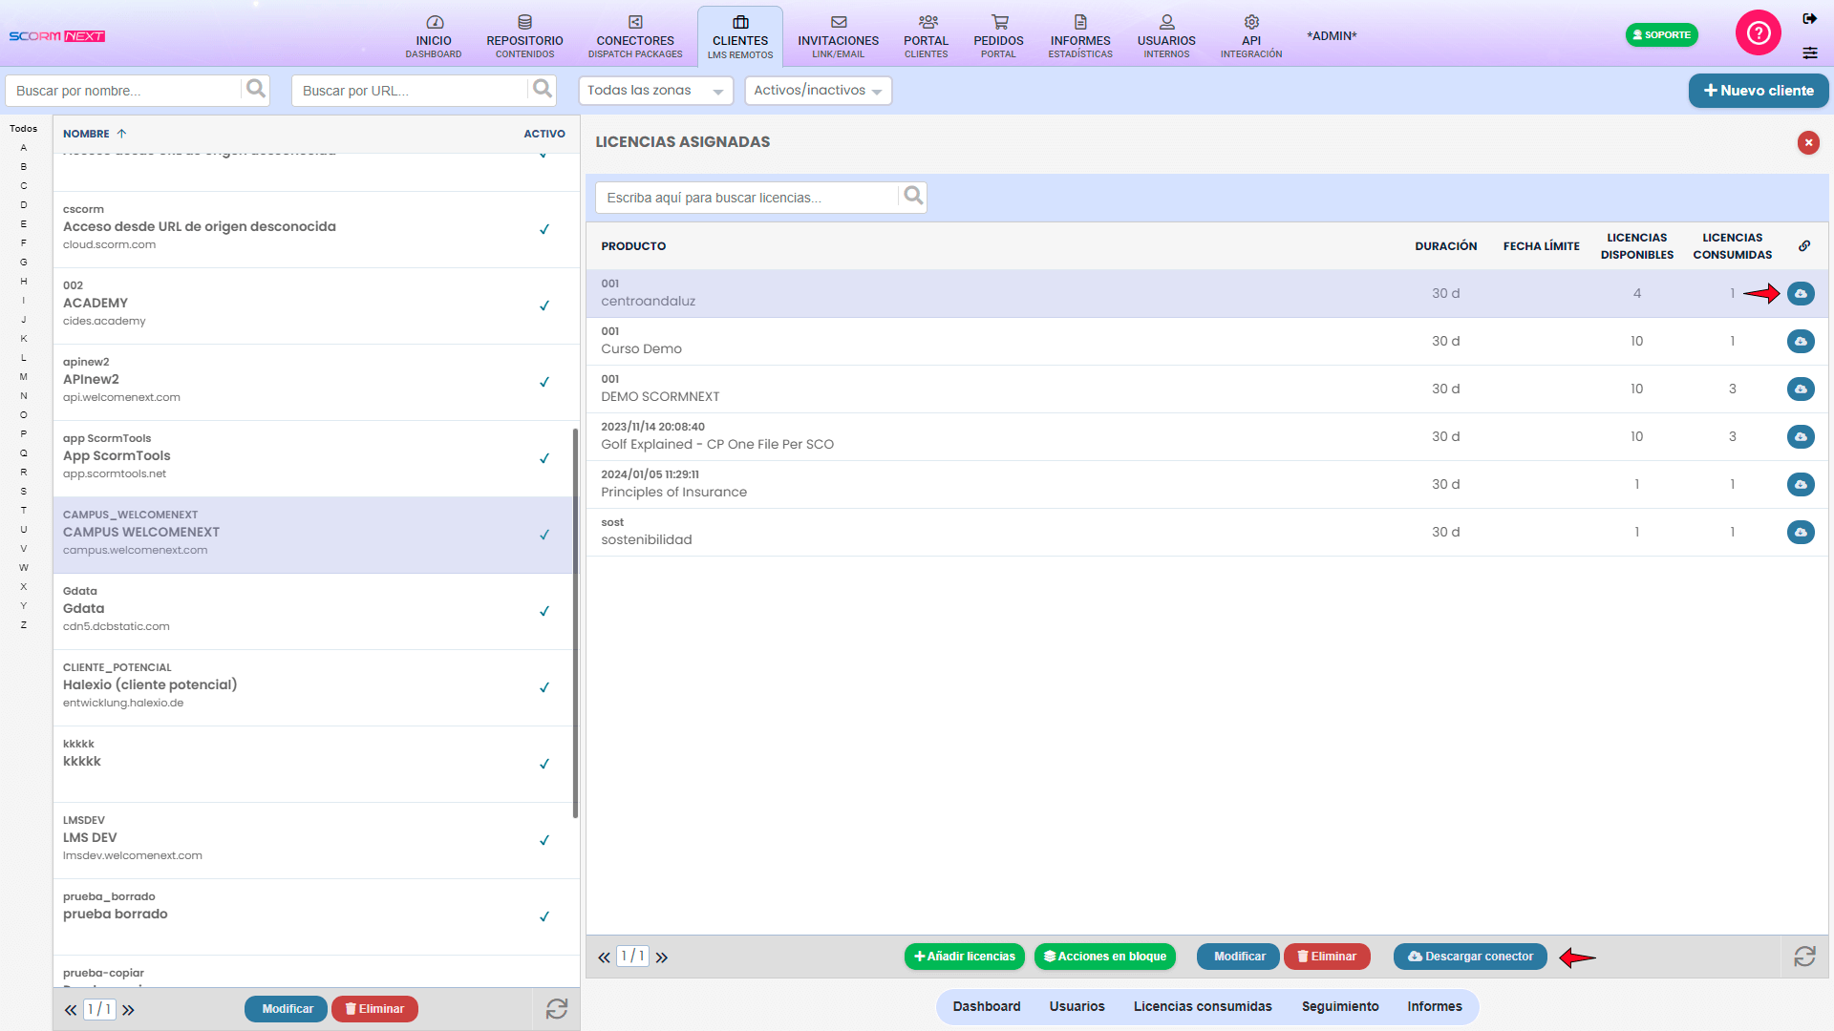Viewport: 1834px width, 1031px height.
Task: Open the help question mark button
Action: [1759, 33]
